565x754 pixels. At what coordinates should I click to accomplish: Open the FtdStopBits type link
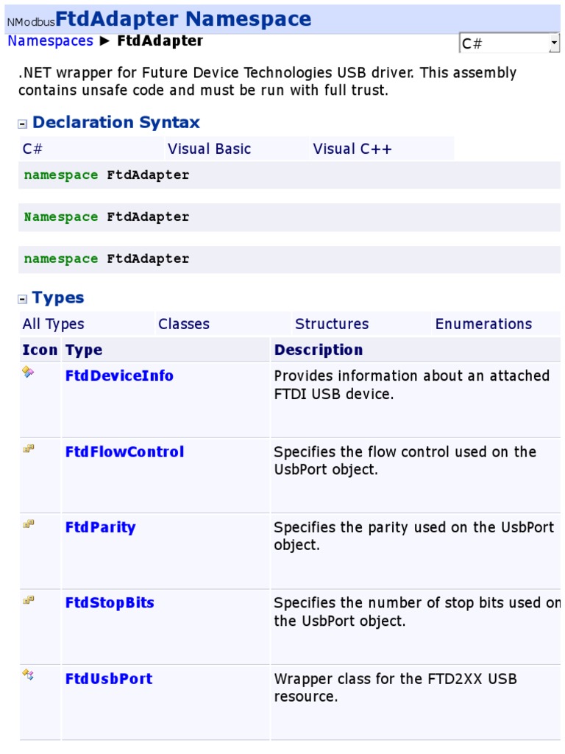[110, 602]
